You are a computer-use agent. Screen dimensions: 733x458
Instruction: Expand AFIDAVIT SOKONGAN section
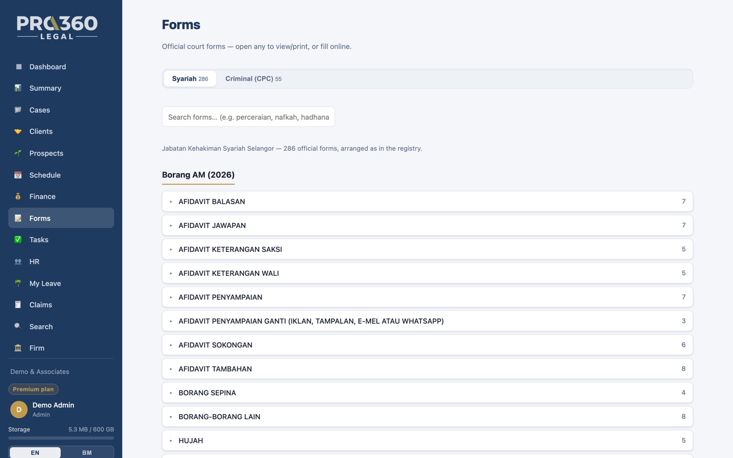(x=428, y=345)
